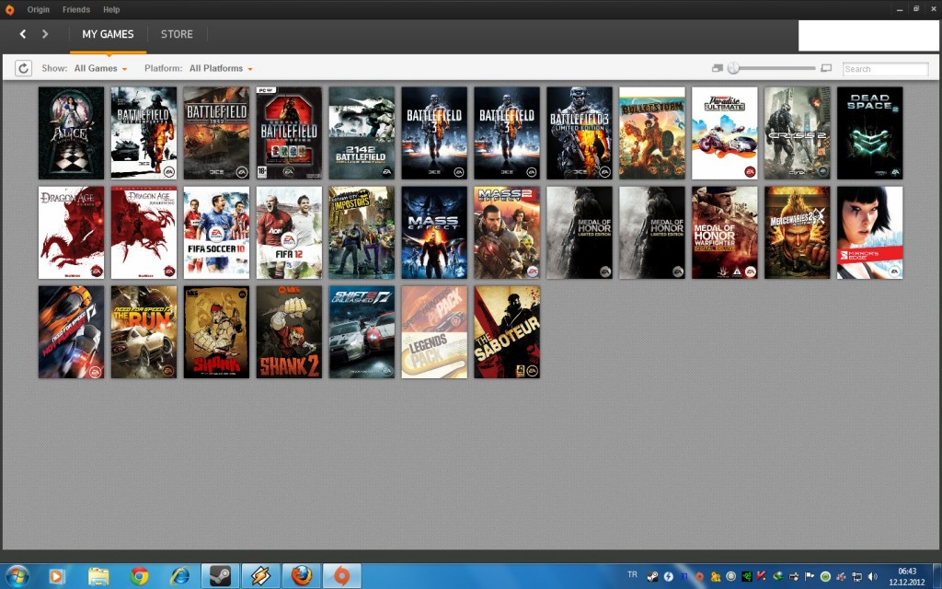This screenshot has height=589, width=942.
Task: Switch to large tile view icon
Action: [827, 68]
